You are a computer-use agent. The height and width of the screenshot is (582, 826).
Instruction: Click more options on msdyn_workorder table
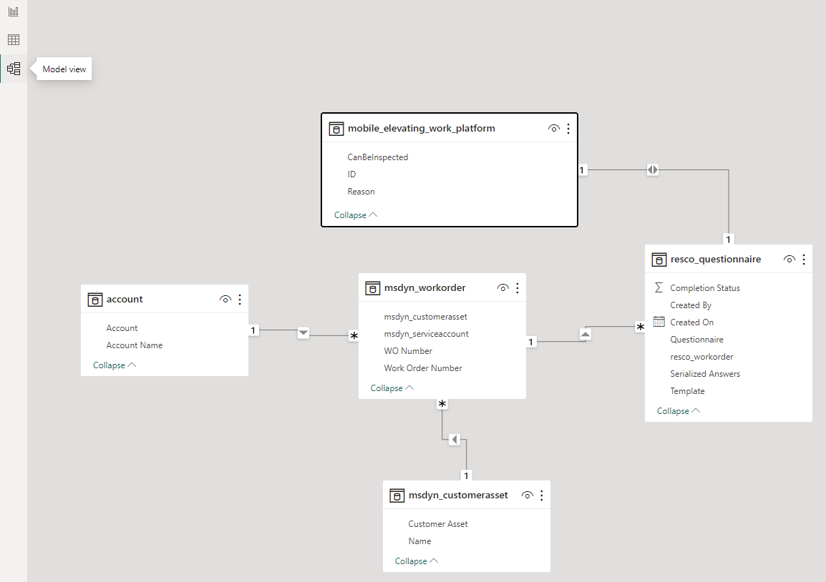point(518,288)
